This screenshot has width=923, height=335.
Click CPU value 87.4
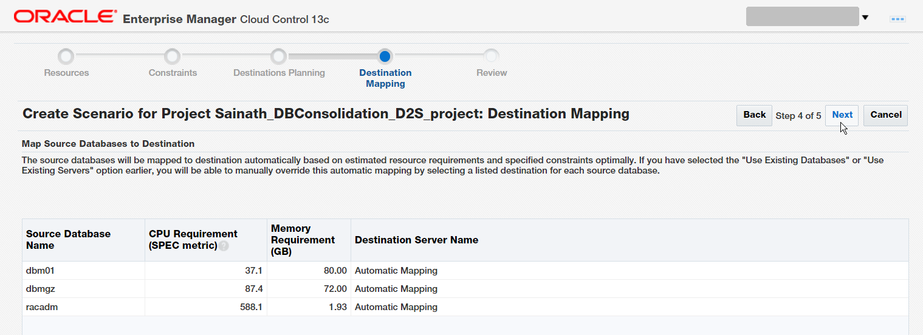pyautogui.click(x=253, y=289)
